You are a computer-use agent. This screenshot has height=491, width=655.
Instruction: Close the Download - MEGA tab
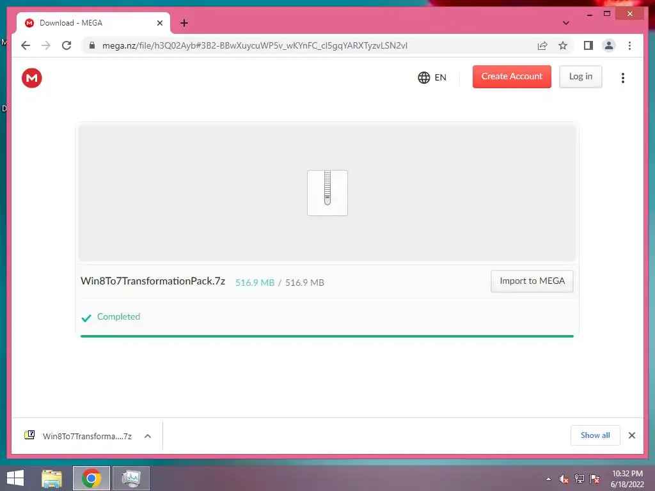click(159, 23)
